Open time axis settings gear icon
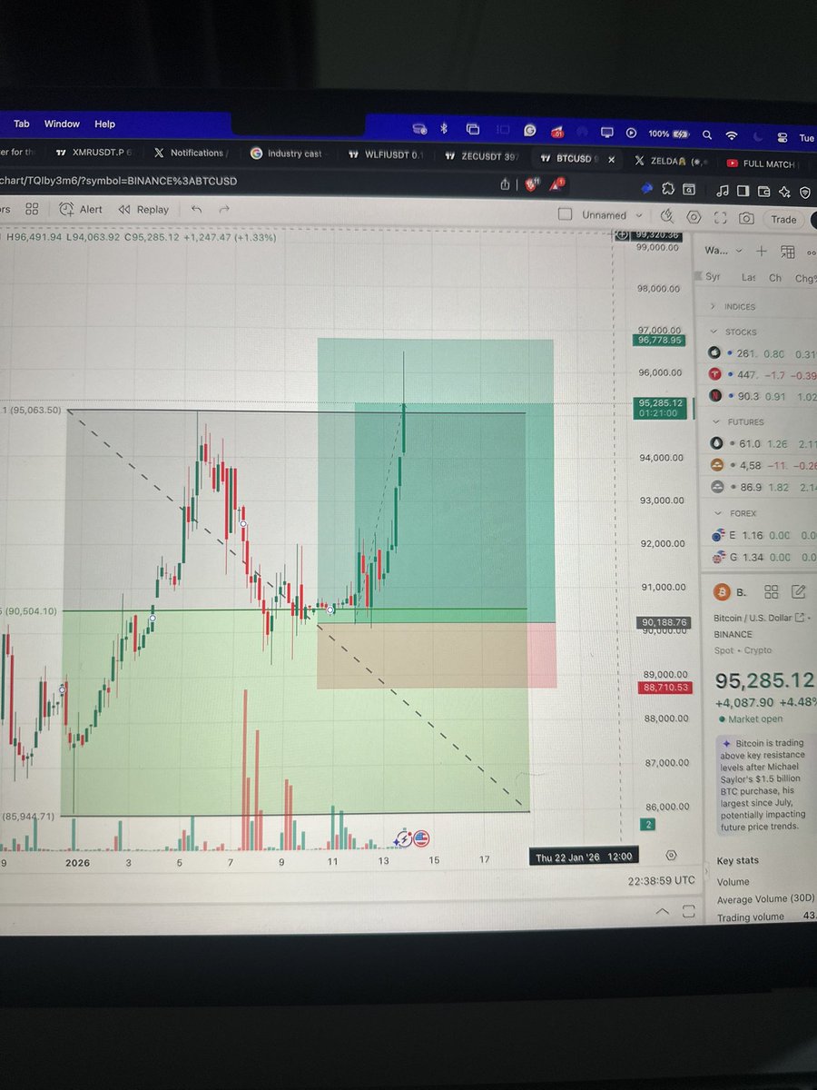The width and height of the screenshot is (817, 1090). click(x=672, y=855)
